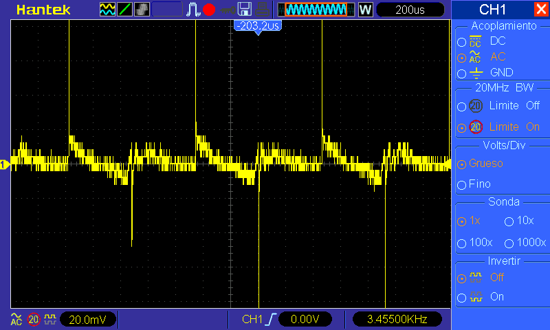The height and width of the screenshot is (330, 550).
Task: Click the CH1 panel title
Action: click(x=492, y=10)
